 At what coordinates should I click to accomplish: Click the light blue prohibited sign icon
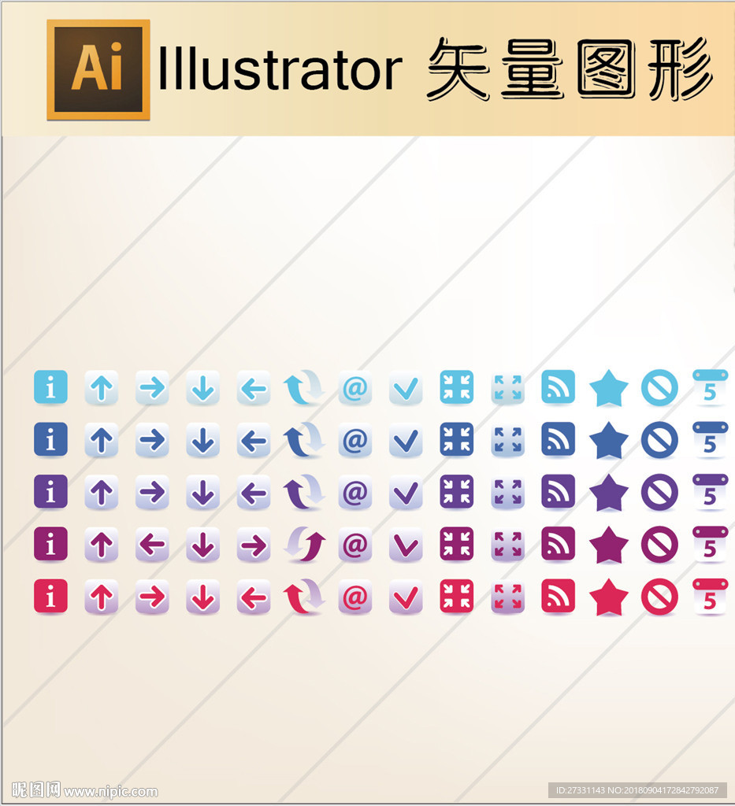pos(659,387)
